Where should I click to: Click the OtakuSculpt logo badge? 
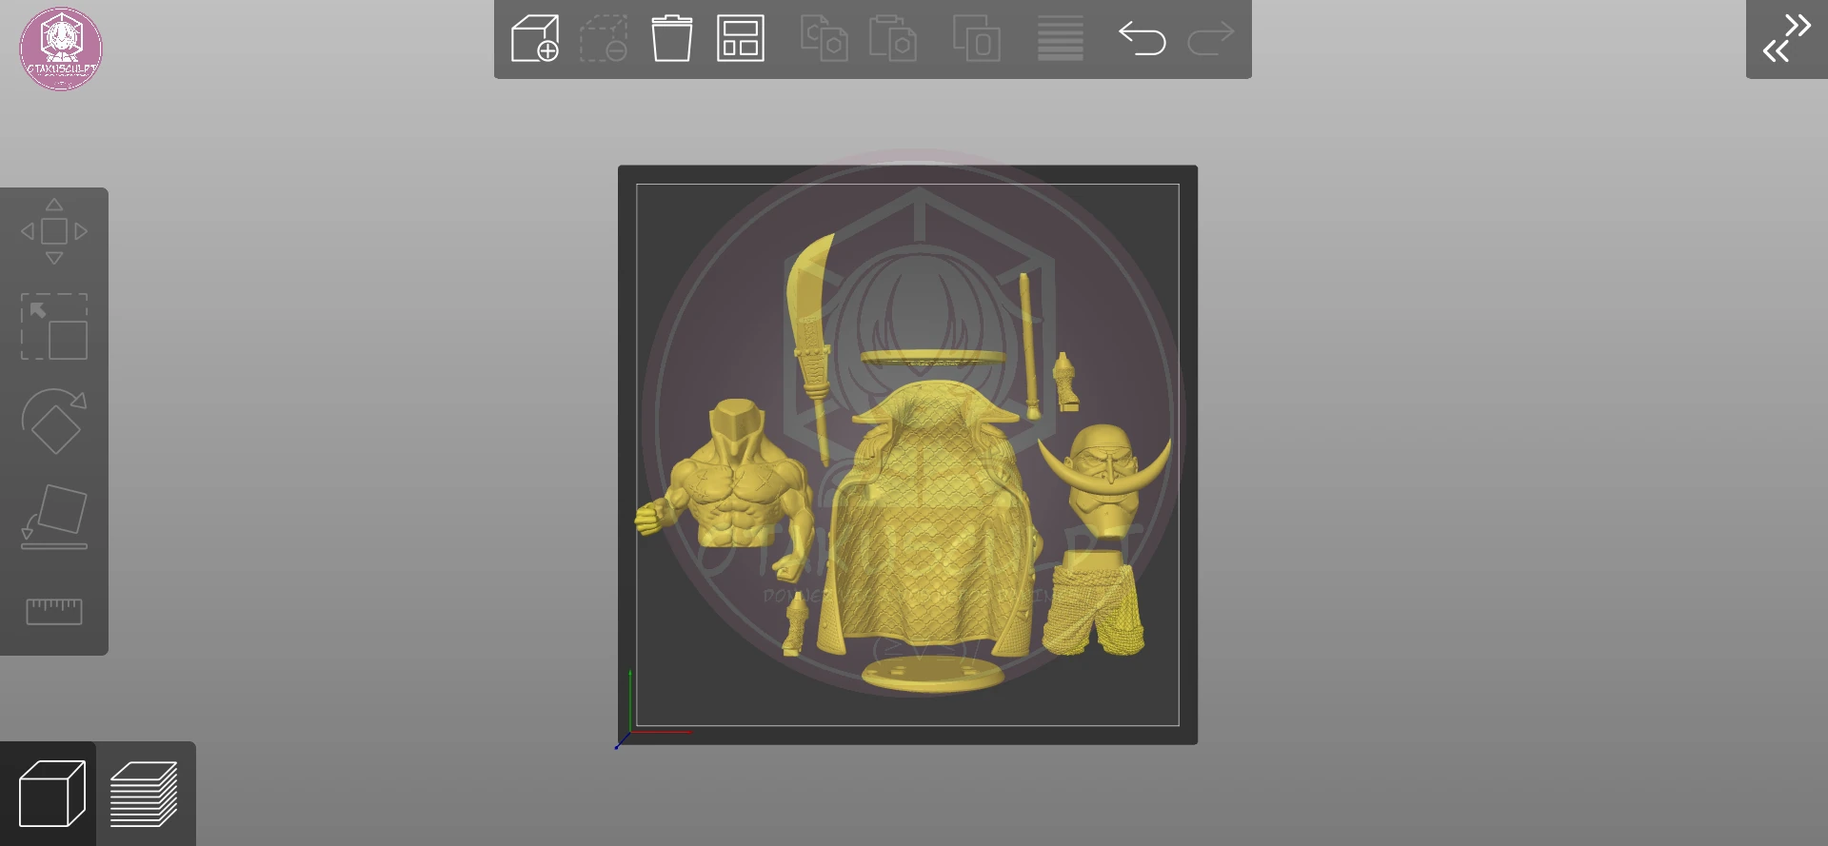(61, 49)
